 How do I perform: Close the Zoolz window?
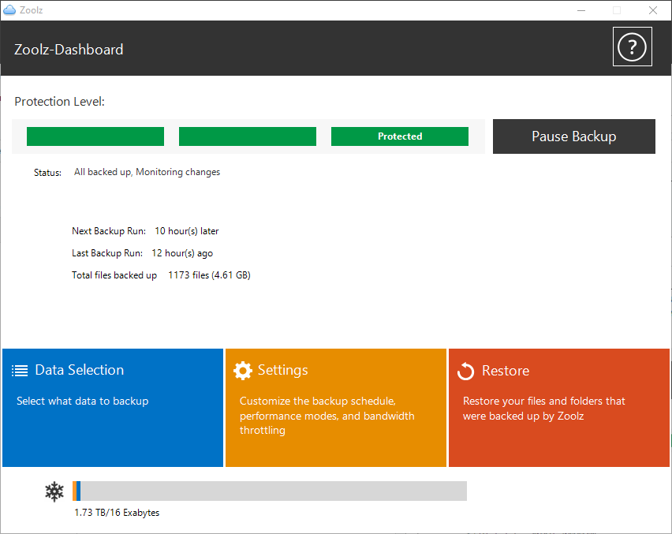[x=653, y=10]
